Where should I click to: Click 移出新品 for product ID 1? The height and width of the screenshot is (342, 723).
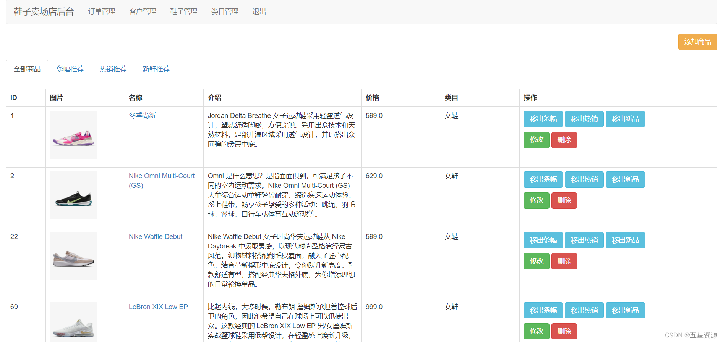click(x=625, y=119)
